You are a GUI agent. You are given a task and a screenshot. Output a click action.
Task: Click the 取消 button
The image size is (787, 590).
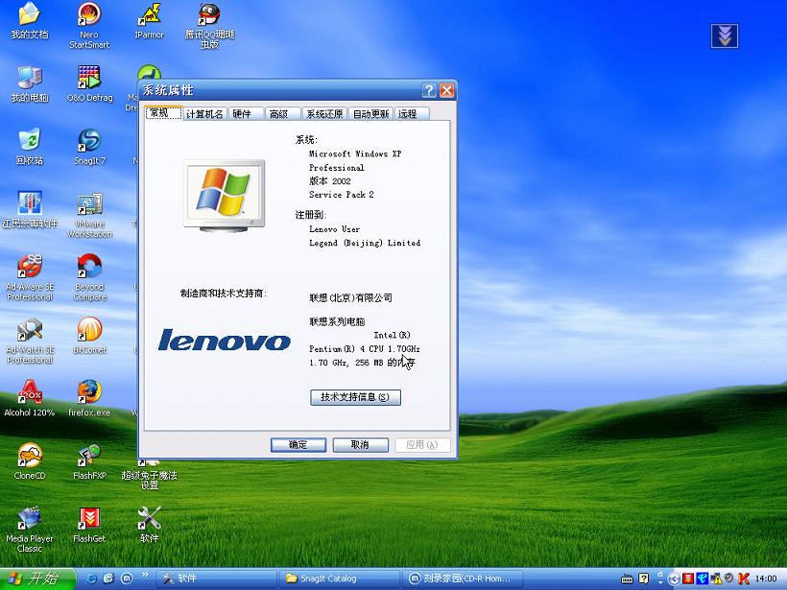click(360, 445)
